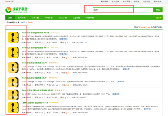Click the date 2025-07-02

[82, 112]
